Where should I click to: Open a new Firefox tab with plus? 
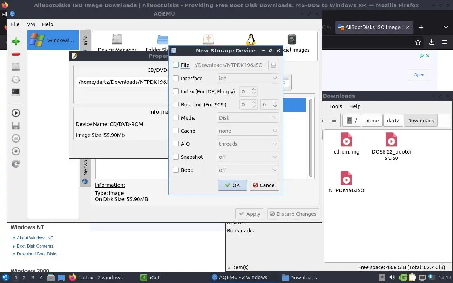click(421, 27)
